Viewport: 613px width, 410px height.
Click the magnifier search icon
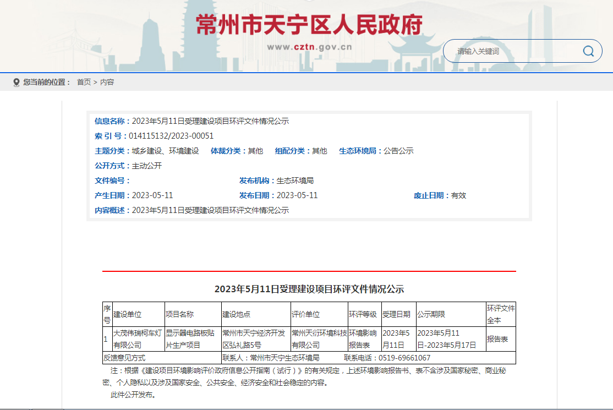point(588,51)
